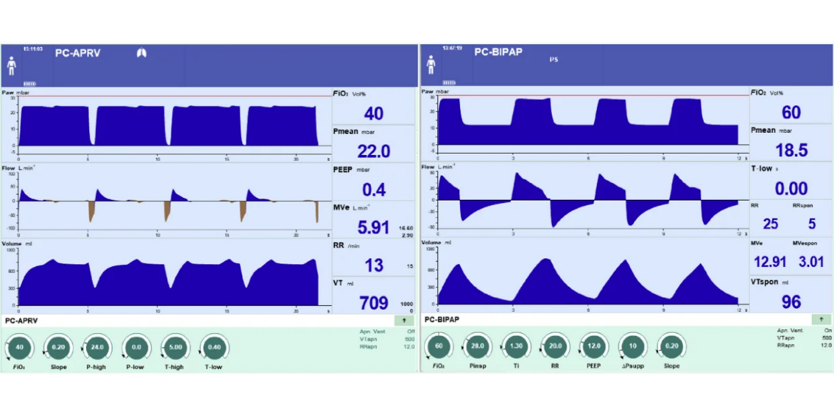Select the Ti knob set to 1.30
The image size is (834, 397).
click(x=516, y=347)
